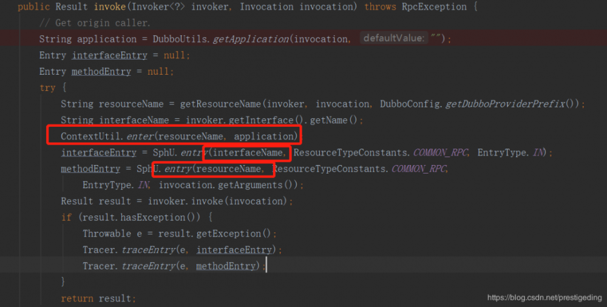Click the "Throwable" type

pyautogui.click(x=107, y=234)
